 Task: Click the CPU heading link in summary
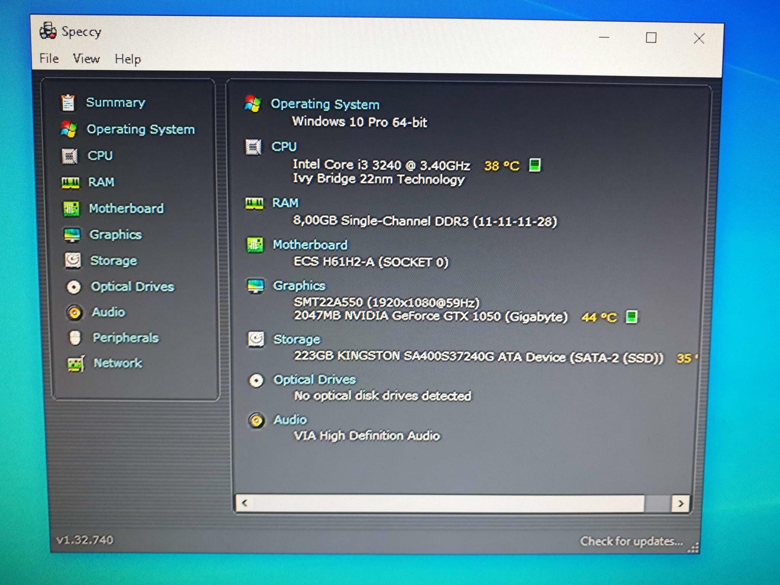(x=284, y=147)
